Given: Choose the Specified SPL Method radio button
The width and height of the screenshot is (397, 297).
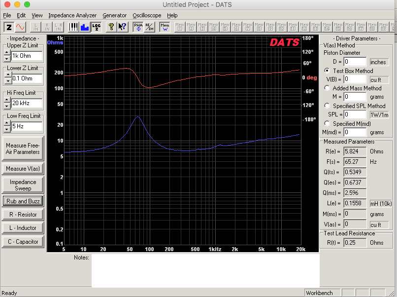Looking at the screenshot, I should coord(327,106).
